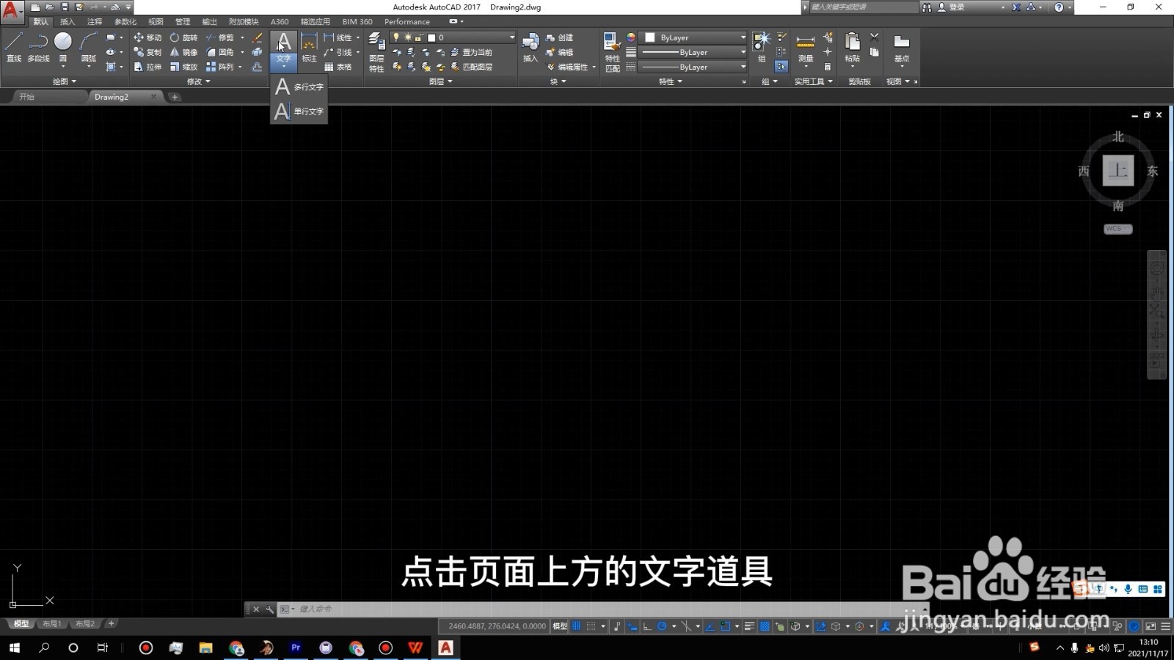Toggle lineweight display in status bar

[x=749, y=626]
